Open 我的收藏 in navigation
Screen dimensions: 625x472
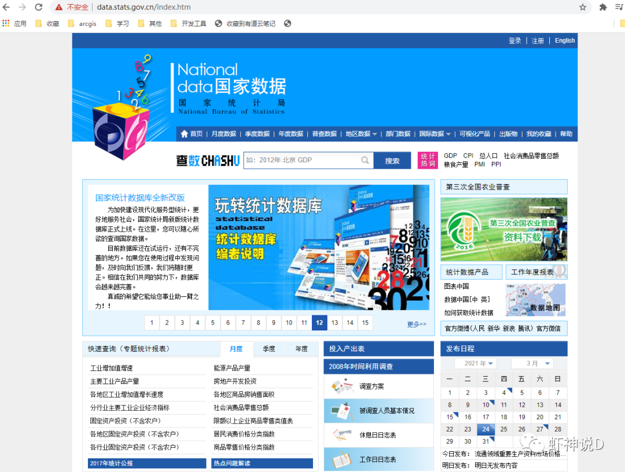click(539, 133)
